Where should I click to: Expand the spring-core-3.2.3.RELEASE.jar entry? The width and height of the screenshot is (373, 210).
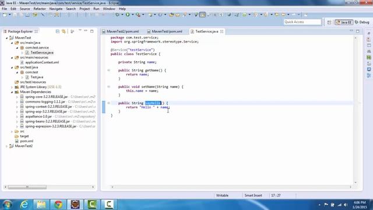17,97
